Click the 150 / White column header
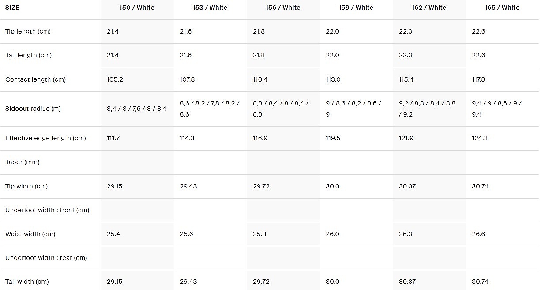Screen dimensions: 545x290 point(137,8)
